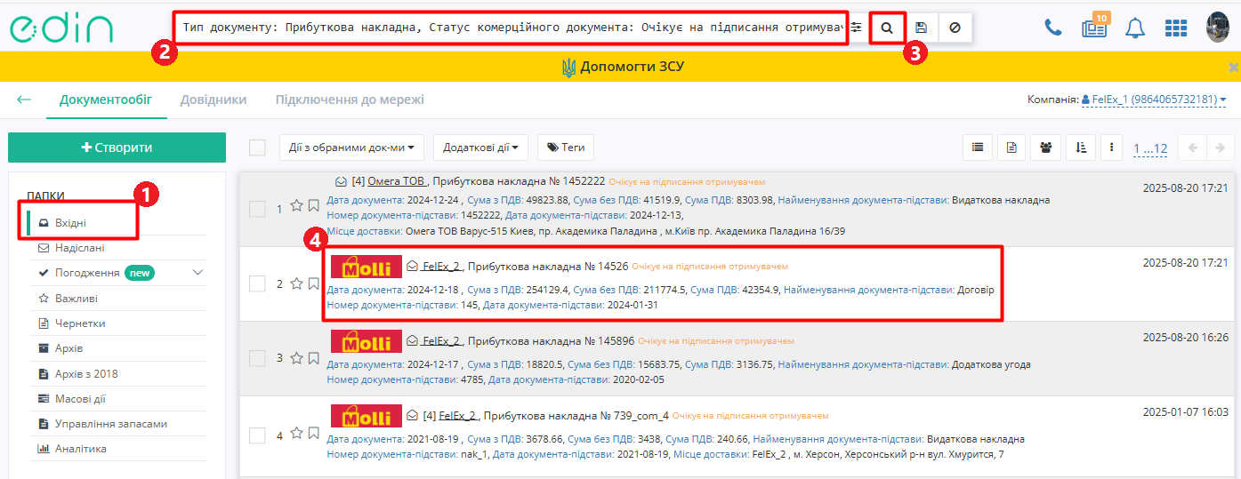Screen dimensions: 1241x479
Task: Open Прибуткова накладна № 739_com_4 document
Action: pyautogui.click(x=576, y=415)
